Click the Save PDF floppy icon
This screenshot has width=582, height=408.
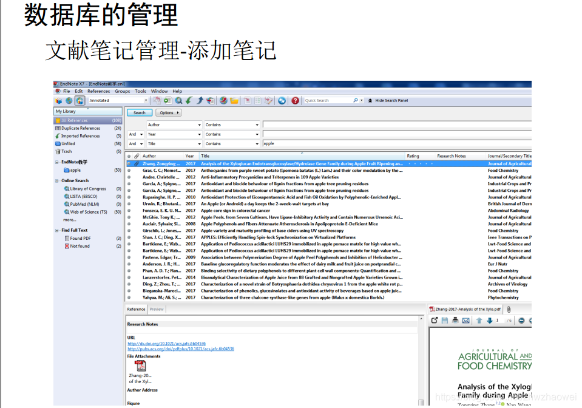coord(445,321)
